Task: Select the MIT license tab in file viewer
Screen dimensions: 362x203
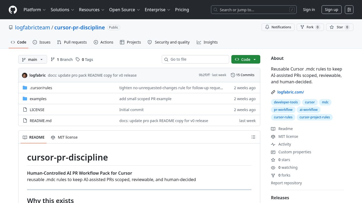Action: click(x=64, y=137)
